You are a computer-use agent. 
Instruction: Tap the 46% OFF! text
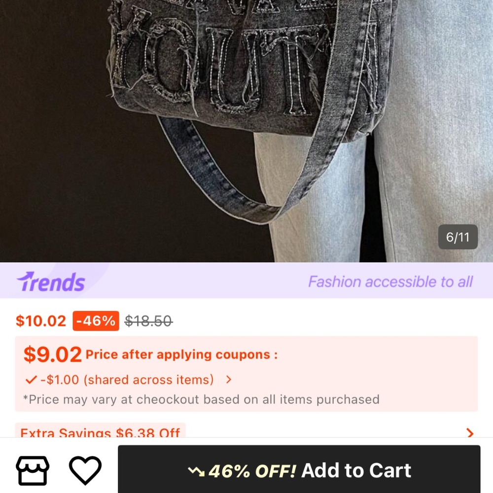[252, 471]
